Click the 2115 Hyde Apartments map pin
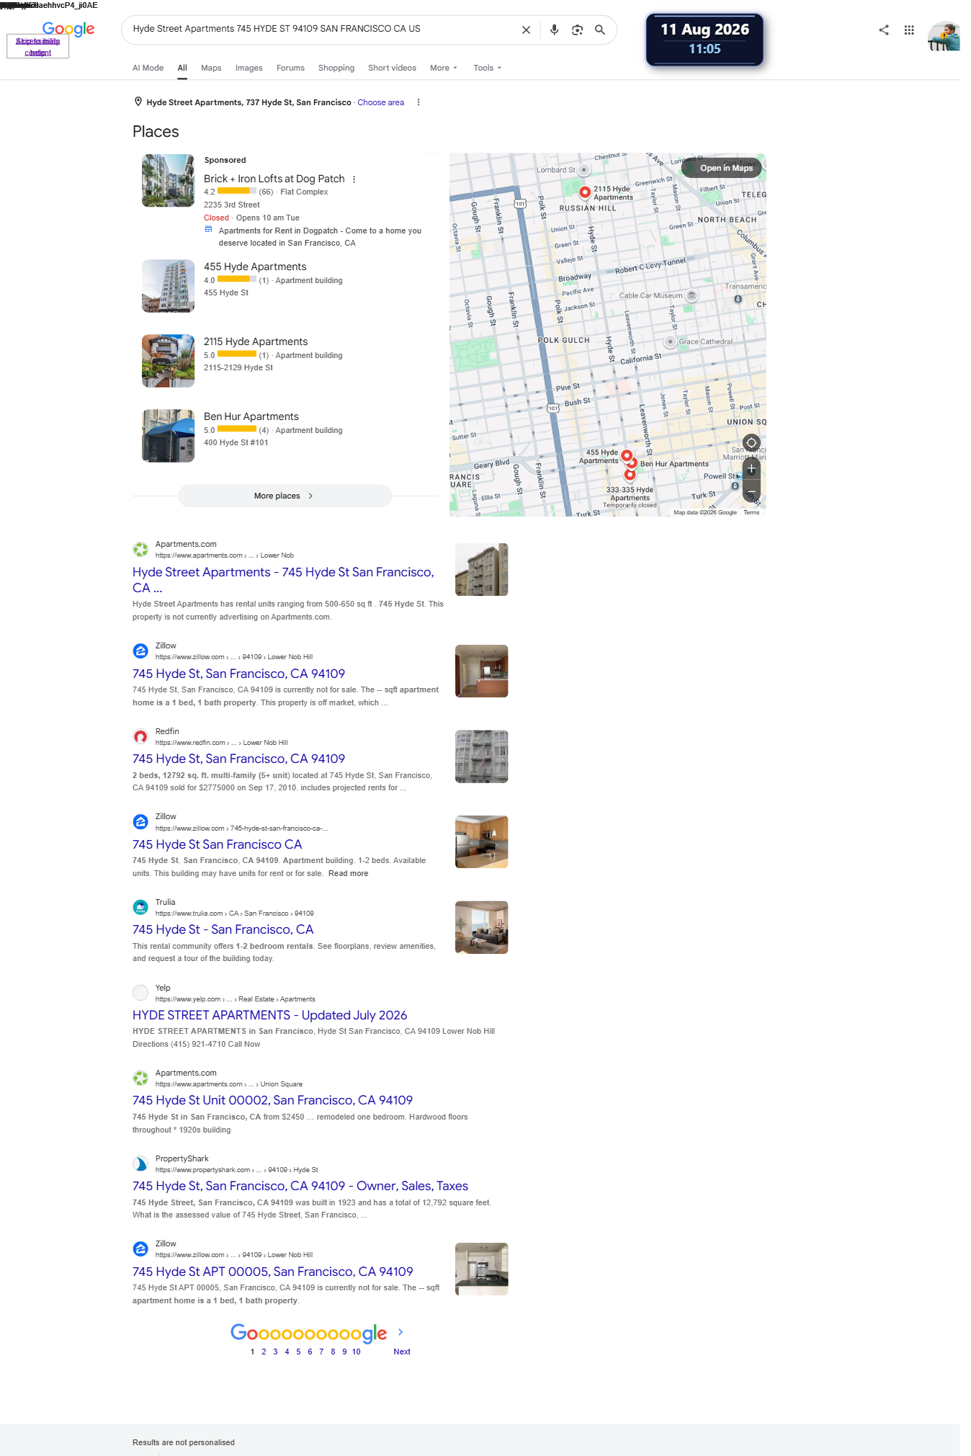Image resolution: width=971 pixels, height=1456 pixels. [585, 192]
